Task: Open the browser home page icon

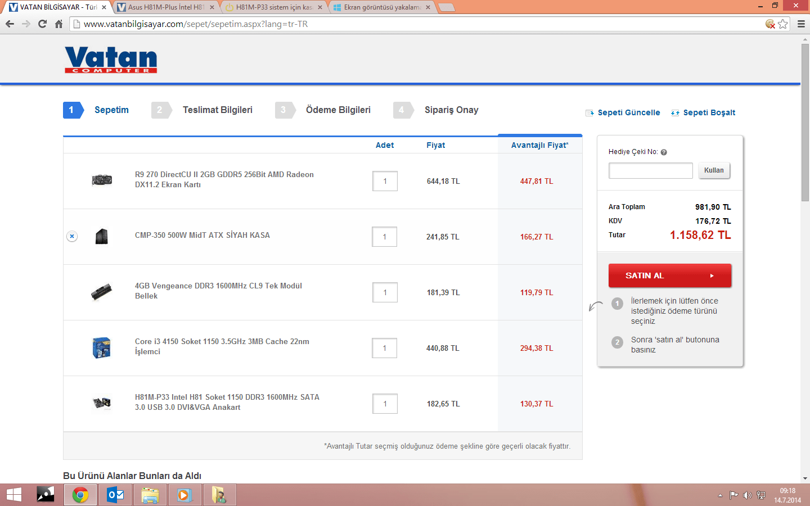Action: point(58,24)
